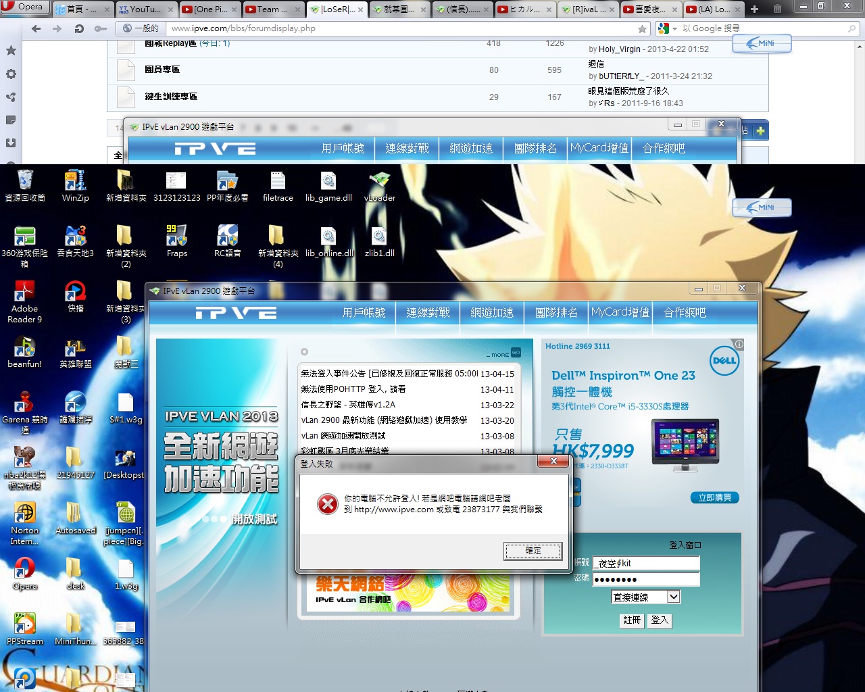
Task: Expand the 直接連線 connection dropdown
Action: pyautogui.click(x=673, y=597)
